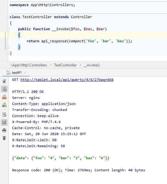Click the highlighted opening brace of __invoke
The image size is (167, 184).
pos(19,35)
